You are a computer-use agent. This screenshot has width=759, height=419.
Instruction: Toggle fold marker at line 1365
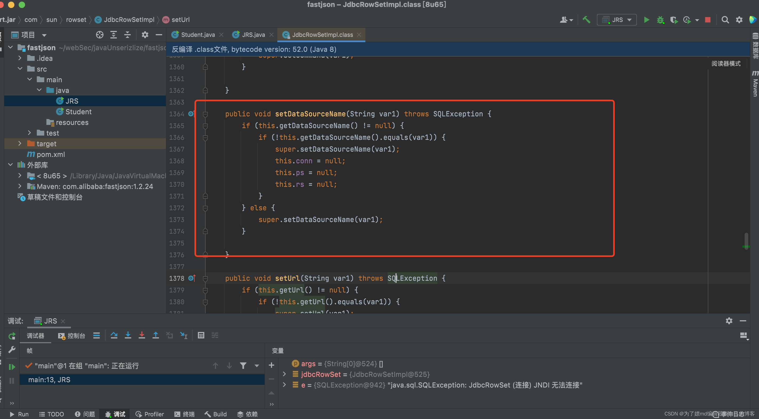(x=205, y=126)
